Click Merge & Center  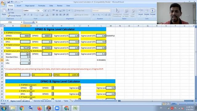click(x=82, y=15)
